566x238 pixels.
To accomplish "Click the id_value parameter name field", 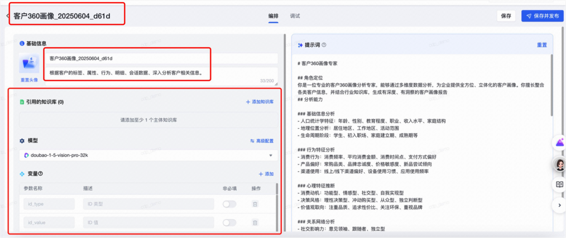I will (49, 222).
